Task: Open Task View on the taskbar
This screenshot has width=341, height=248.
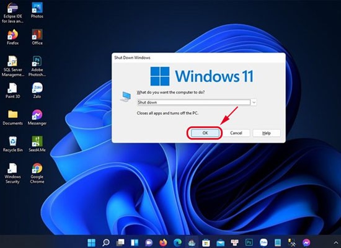Action: tap(120, 242)
